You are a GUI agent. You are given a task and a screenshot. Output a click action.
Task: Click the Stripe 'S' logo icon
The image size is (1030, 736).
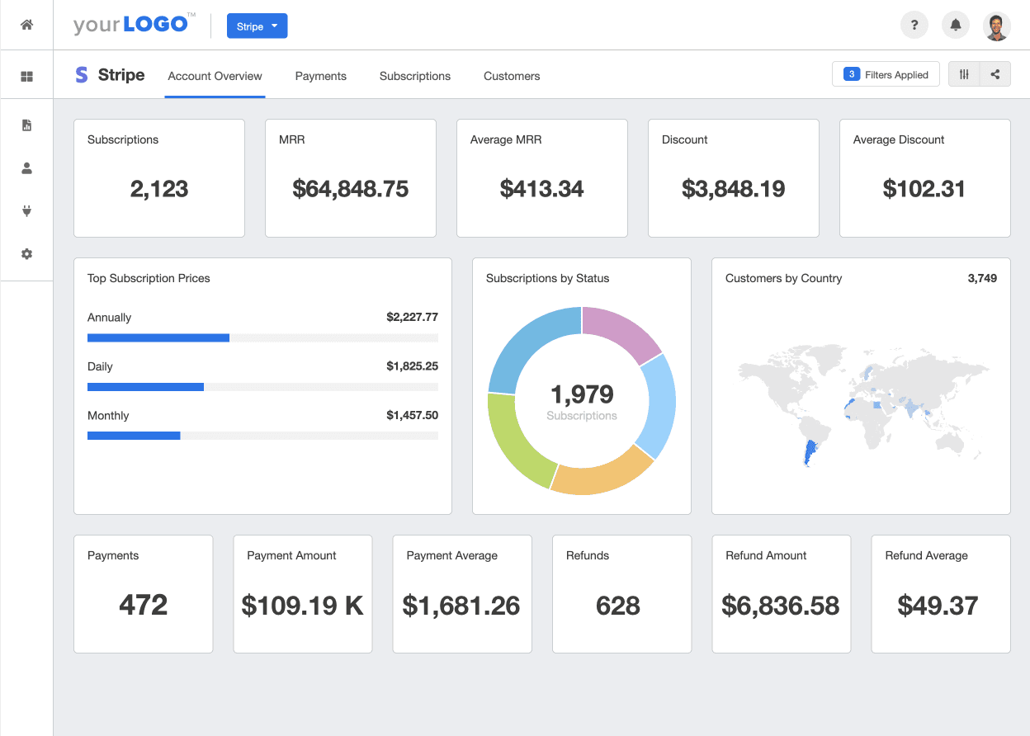click(81, 74)
